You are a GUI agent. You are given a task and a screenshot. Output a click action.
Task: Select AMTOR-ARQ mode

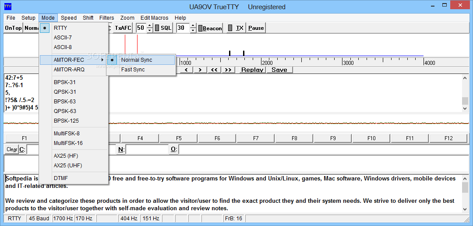tap(74, 69)
